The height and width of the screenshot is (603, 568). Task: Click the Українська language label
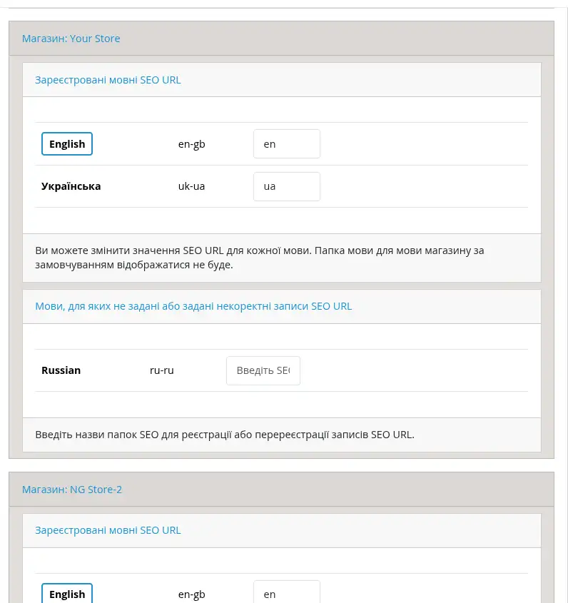click(x=71, y=186)
